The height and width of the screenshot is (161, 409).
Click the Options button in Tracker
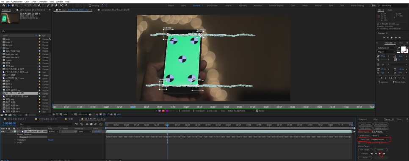click(381, 150)
